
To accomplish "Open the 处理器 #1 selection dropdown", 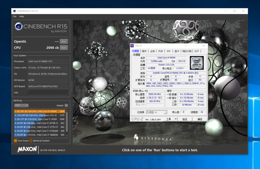I will (156, 112).
